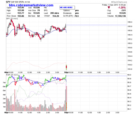Click the Dividends yes value

77,13
